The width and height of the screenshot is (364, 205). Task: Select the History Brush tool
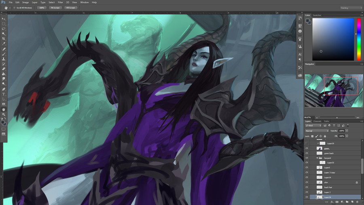click(x=4, y=64)
